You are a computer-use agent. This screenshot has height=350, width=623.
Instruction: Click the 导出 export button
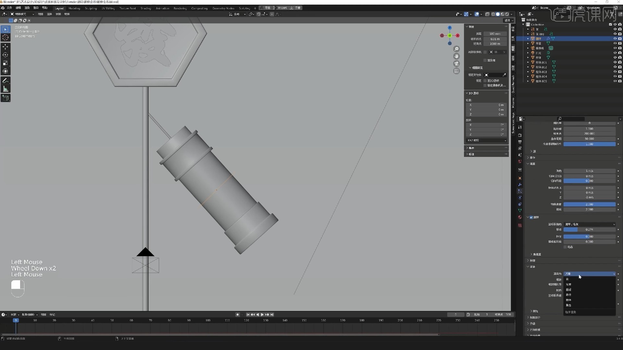(266, 8)
